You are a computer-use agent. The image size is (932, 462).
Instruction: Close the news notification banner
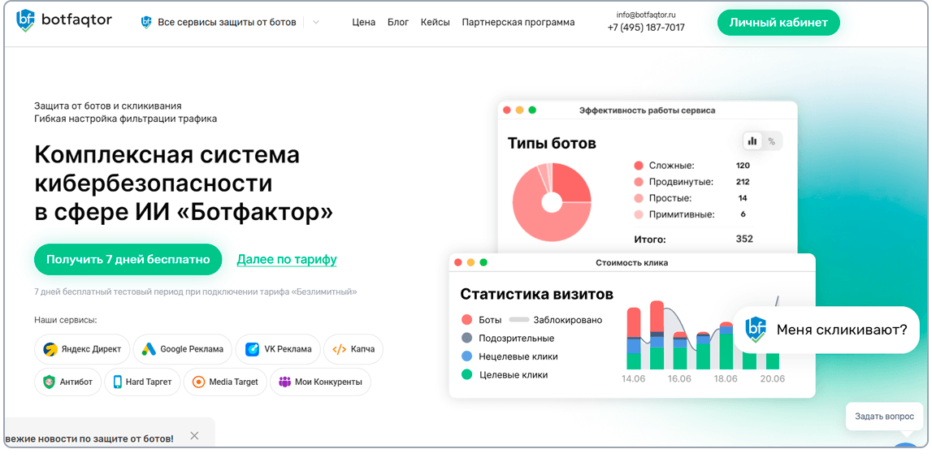pos(194,436)
